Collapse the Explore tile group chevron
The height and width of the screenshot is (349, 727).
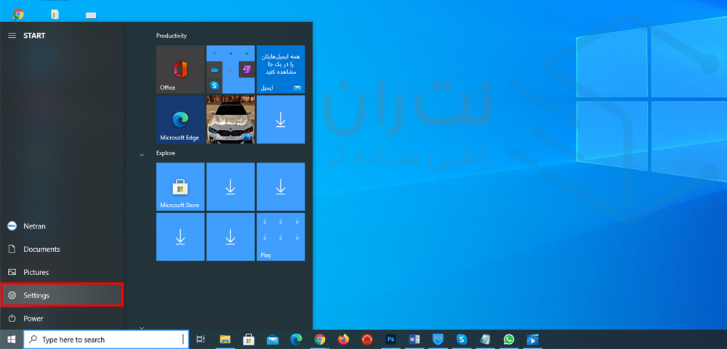click(x=142, y=154)
